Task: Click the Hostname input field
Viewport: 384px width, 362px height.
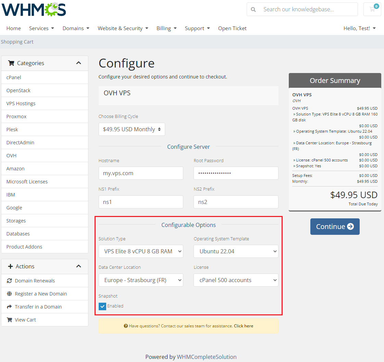Action: 141,173
